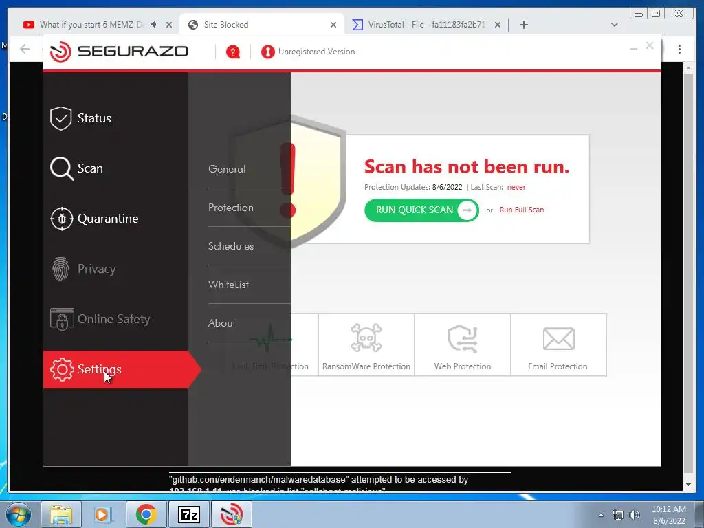The width and height of the screenshot is (704, 528).
Task: Show hidden system tray icons
Action: pyautogui.click(x=601, y=515)
